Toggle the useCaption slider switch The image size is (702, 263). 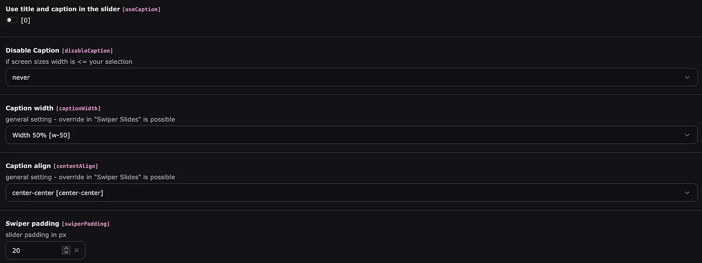coord(12,20)
